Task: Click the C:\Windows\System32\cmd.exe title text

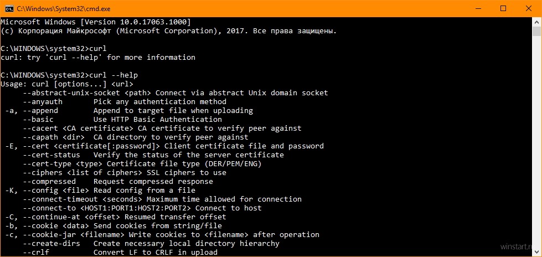Action: 63,9
